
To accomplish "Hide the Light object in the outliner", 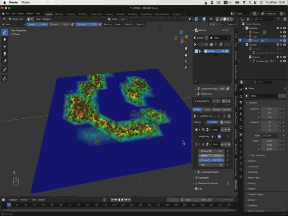I will (281, 36).
